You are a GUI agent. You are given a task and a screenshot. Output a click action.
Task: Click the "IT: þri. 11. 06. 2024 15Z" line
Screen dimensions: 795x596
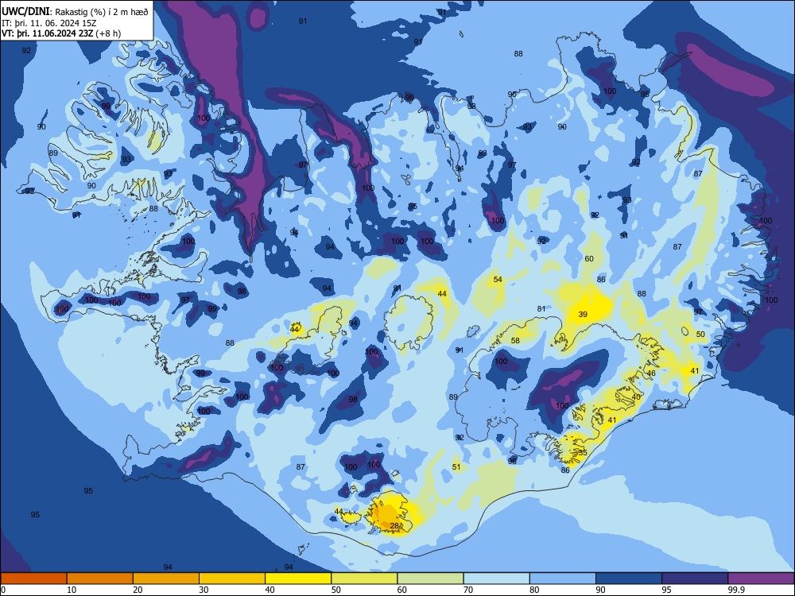coord(49,23)
